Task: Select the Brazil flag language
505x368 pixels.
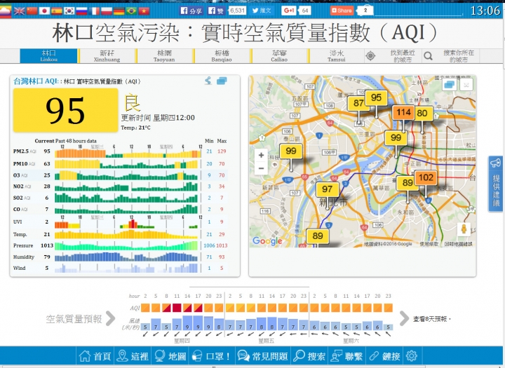Action: (131, 11)
